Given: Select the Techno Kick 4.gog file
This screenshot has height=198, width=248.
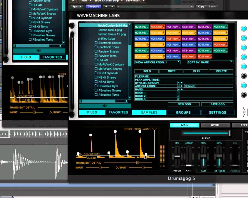Looking at the screenshot, I should click(110, 30).
